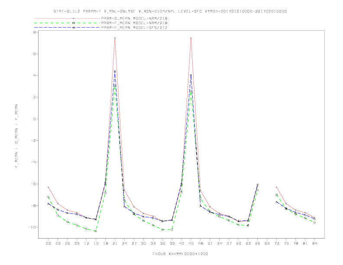Click x-axis forecast hour label 63
This screenshot has height=265, width=343.
pos(248,243)
